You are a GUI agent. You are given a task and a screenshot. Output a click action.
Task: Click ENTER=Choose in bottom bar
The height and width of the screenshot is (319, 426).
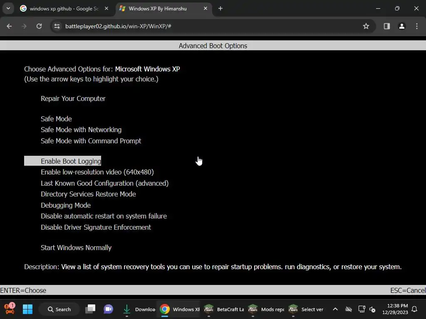pyautogui.click(x=23, y=290)
